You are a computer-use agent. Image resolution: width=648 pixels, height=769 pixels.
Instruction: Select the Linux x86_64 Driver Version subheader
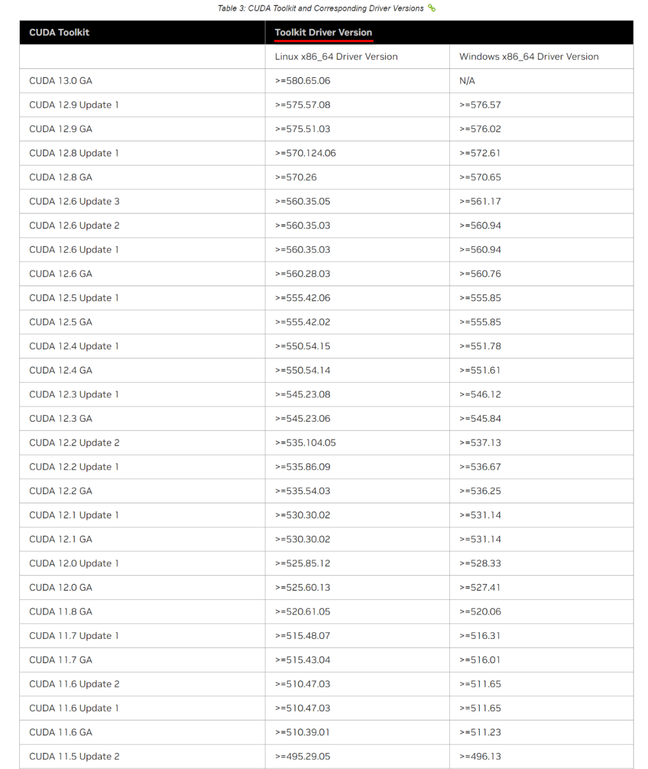coord(336,56)
